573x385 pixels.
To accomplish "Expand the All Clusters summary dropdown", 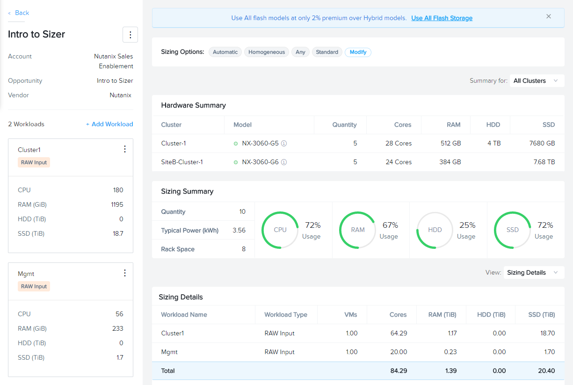I will (x=537, y=81).
